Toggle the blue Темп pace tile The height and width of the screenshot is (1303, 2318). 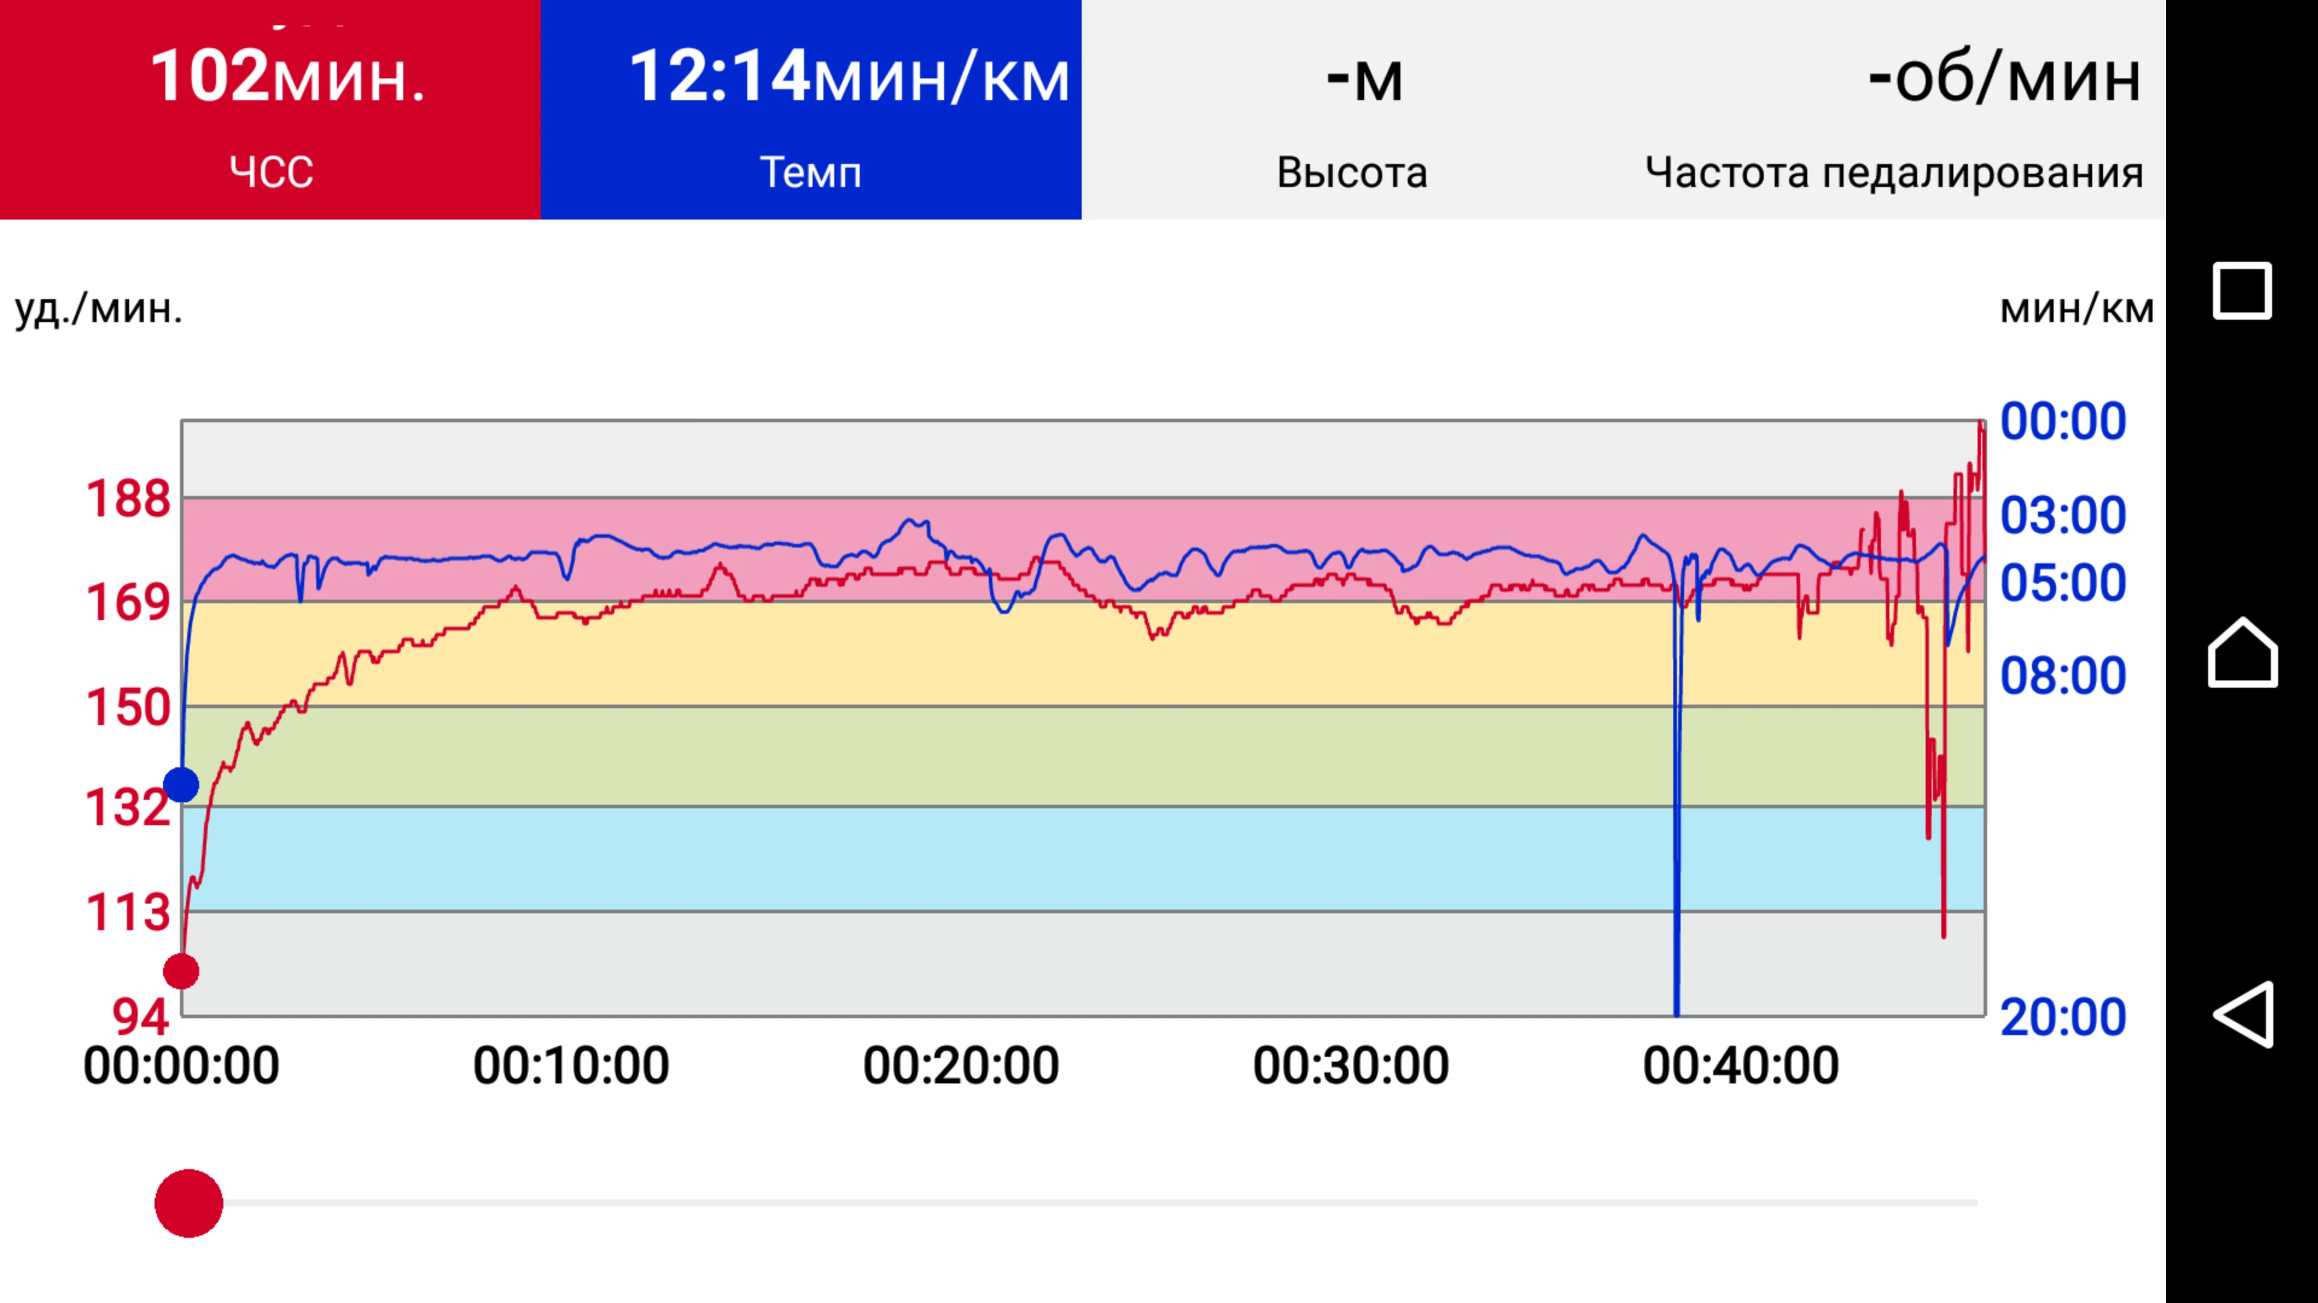[x=810, y=110]
